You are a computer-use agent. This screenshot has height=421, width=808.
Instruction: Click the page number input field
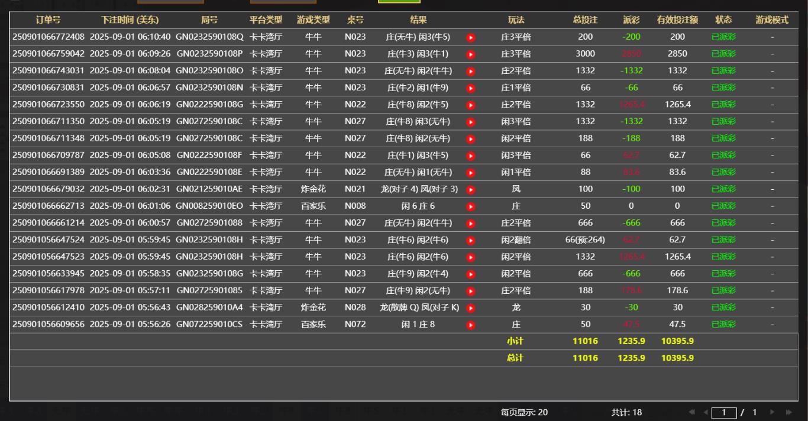[723, 412]
